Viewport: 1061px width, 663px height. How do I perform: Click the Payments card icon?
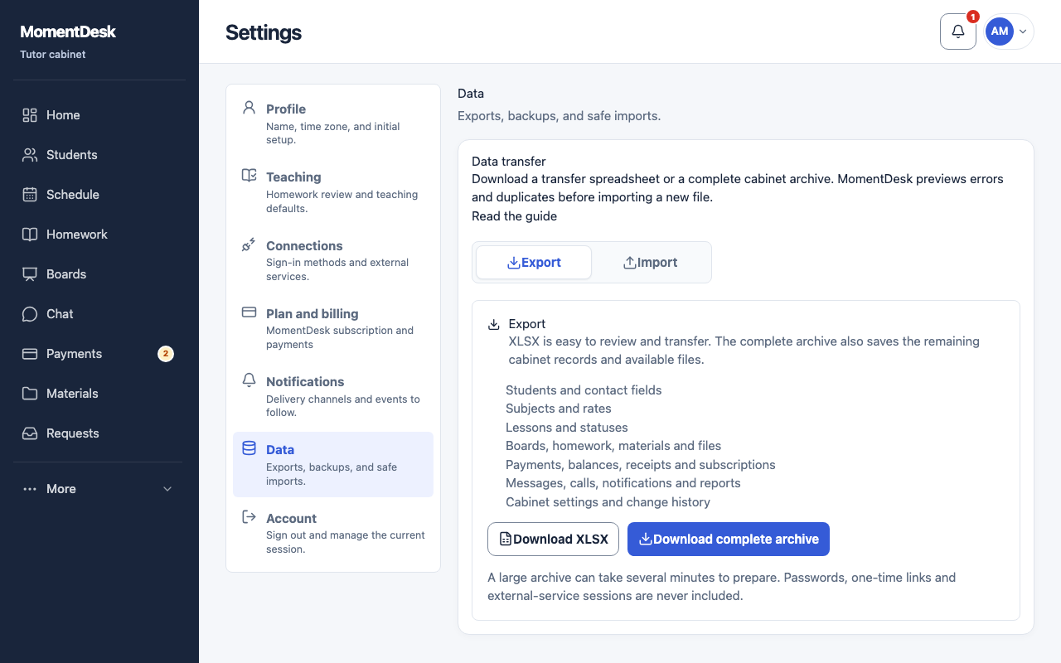30,354
